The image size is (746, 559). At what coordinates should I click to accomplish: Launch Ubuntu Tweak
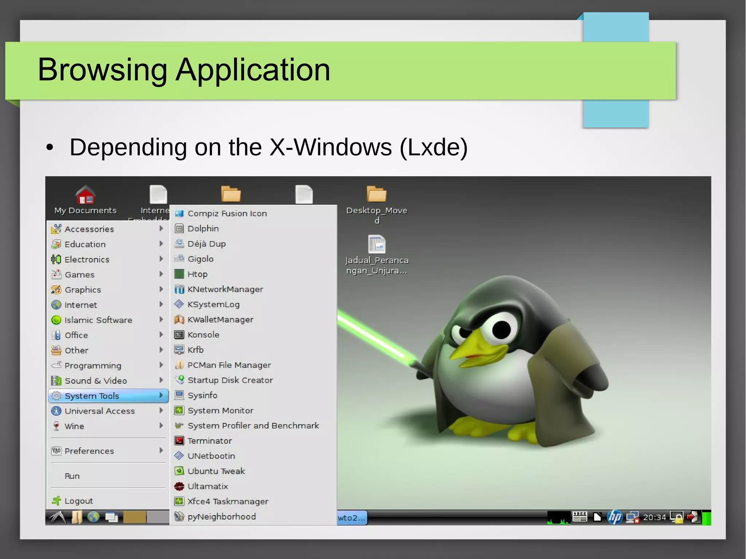coord(253,471)
